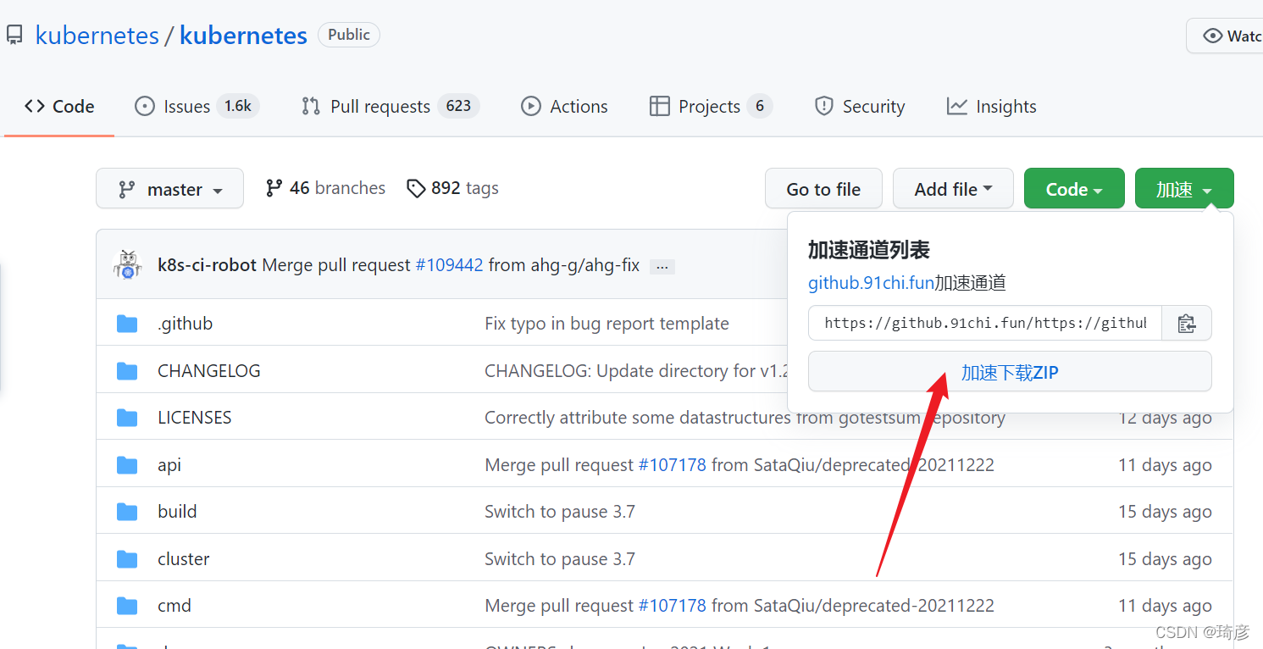Open the Projects tab
The image size is (1263, 649).
pos(711,106)
